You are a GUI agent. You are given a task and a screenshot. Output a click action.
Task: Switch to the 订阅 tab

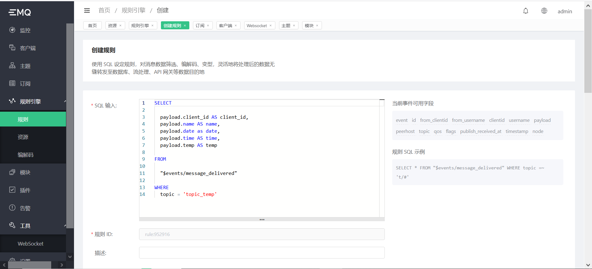coord(200,26)
